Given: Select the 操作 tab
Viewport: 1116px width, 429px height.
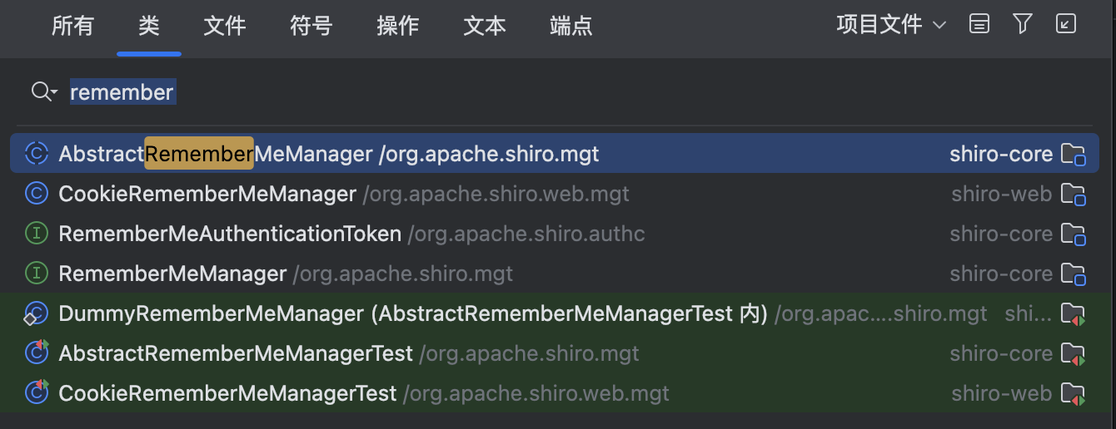Looking at the screenshot, I should (x=398, y=26).
